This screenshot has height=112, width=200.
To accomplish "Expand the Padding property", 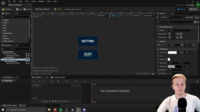I will [x=158, y=30].
